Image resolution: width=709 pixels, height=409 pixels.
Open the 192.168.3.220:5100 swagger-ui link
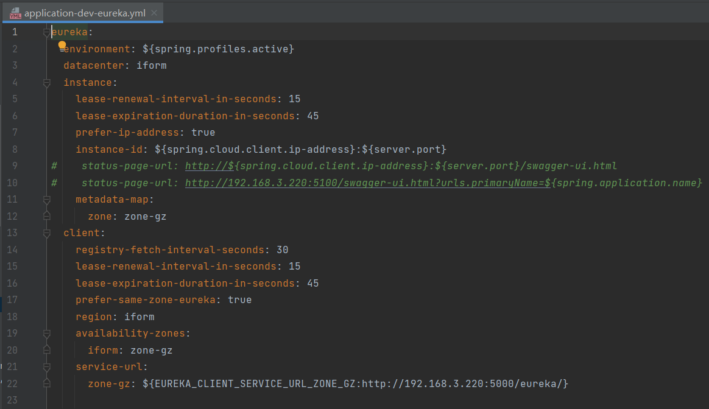coord(443,183)
